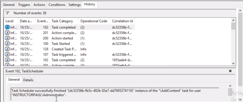Image resolution: width=243 pixels, height=102 pixels.
Task: Open the Actions tab
Action: coord(39,5)
